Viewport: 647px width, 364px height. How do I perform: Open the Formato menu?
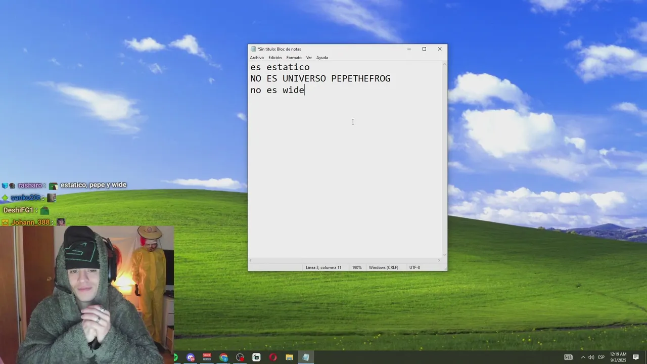click(x=294, y=58)
